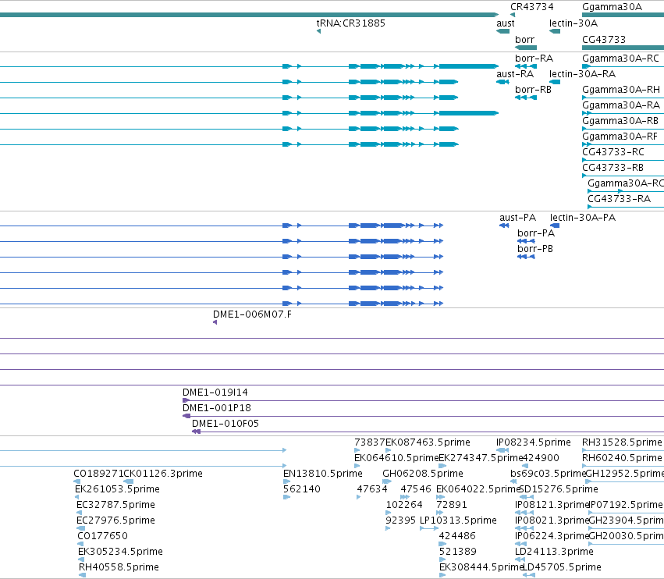Viewport: 664px width, 579px height.
Task: Click the CG43733-RB transcript label
Action: pos(613,168)
